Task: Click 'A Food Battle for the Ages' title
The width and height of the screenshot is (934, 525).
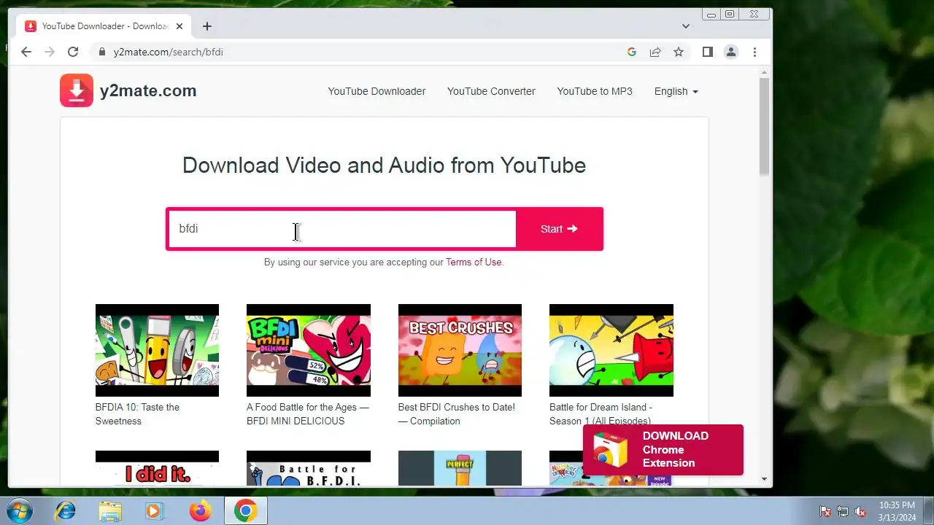Action: (x=308, y=414)
